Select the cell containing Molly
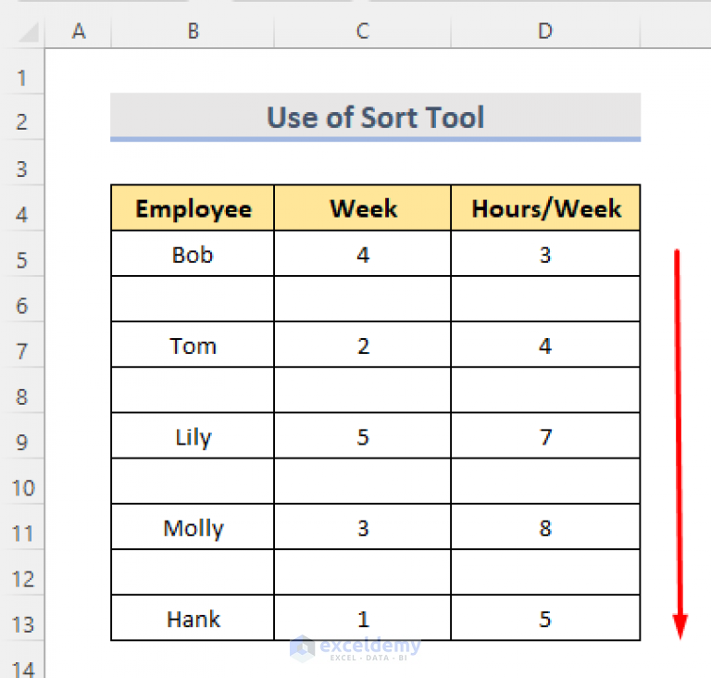Image resolution: width=711 pixels, height=678 pixels. (193, 527)
